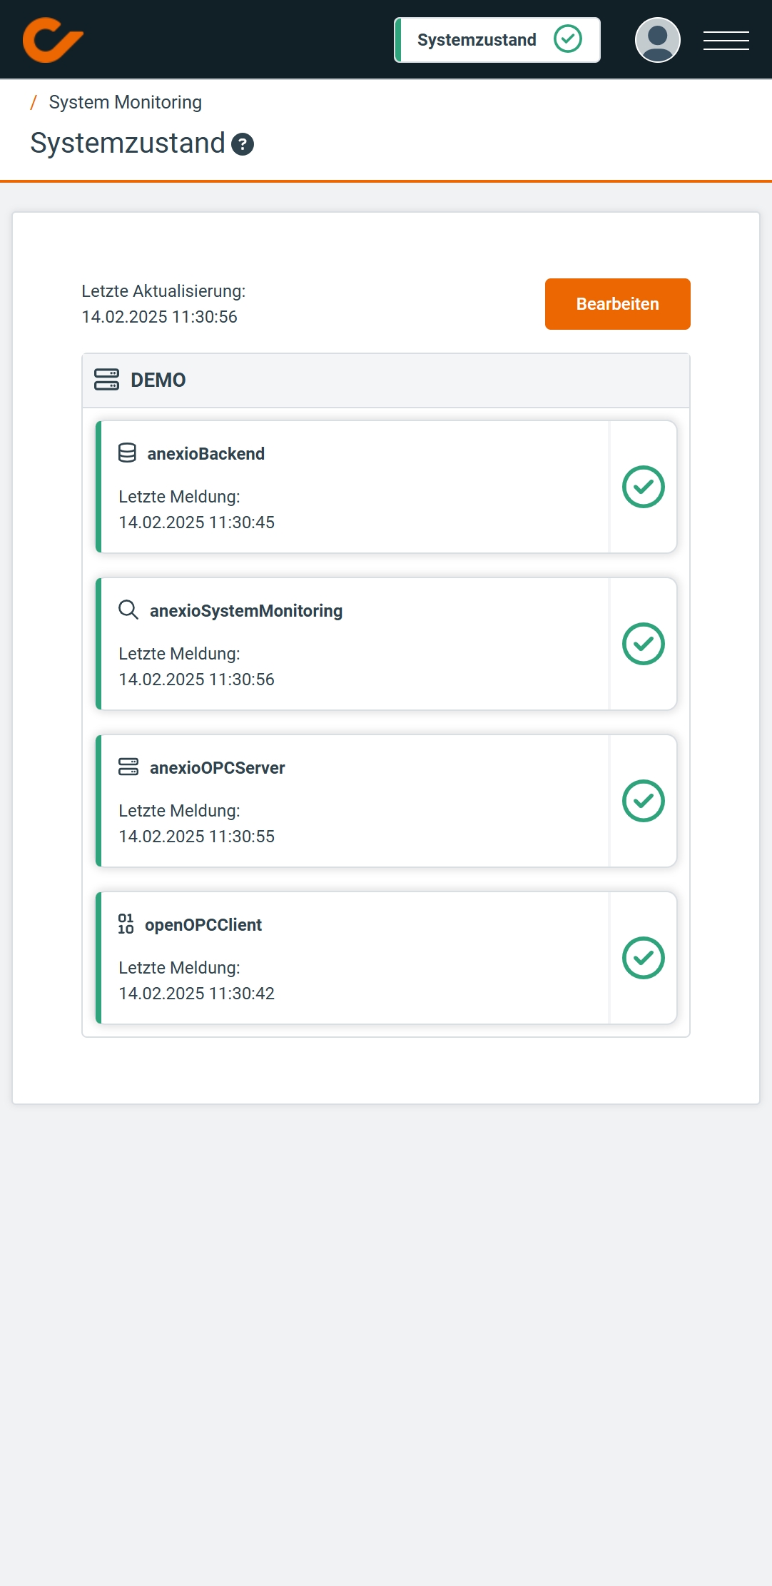Viewport: 772px width, 1586px height.
Task: Click the anexioBackend database icon
Action: 127,453
